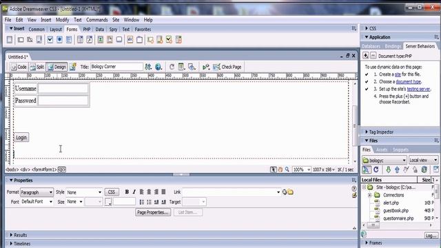Insert a List/Menu form element
Viewport: 441px width, 248px height.
pos(80,40)
